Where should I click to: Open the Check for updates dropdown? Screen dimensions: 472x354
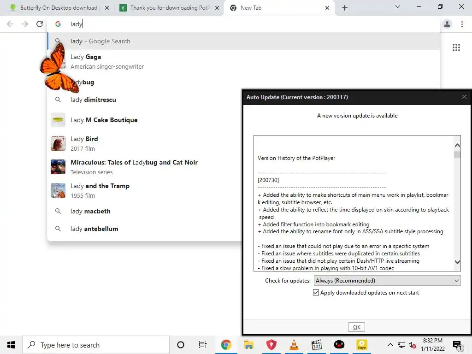tap(387, 281)
